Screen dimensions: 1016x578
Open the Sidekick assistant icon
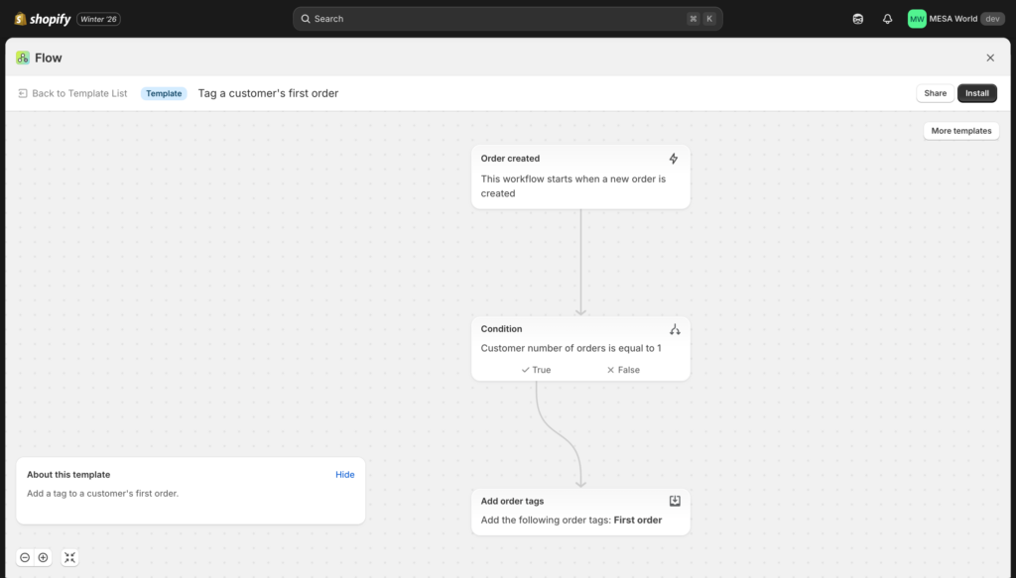(x=858, y=19)
